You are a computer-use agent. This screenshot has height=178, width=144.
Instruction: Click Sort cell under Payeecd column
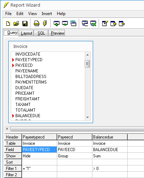pos(75,162)
